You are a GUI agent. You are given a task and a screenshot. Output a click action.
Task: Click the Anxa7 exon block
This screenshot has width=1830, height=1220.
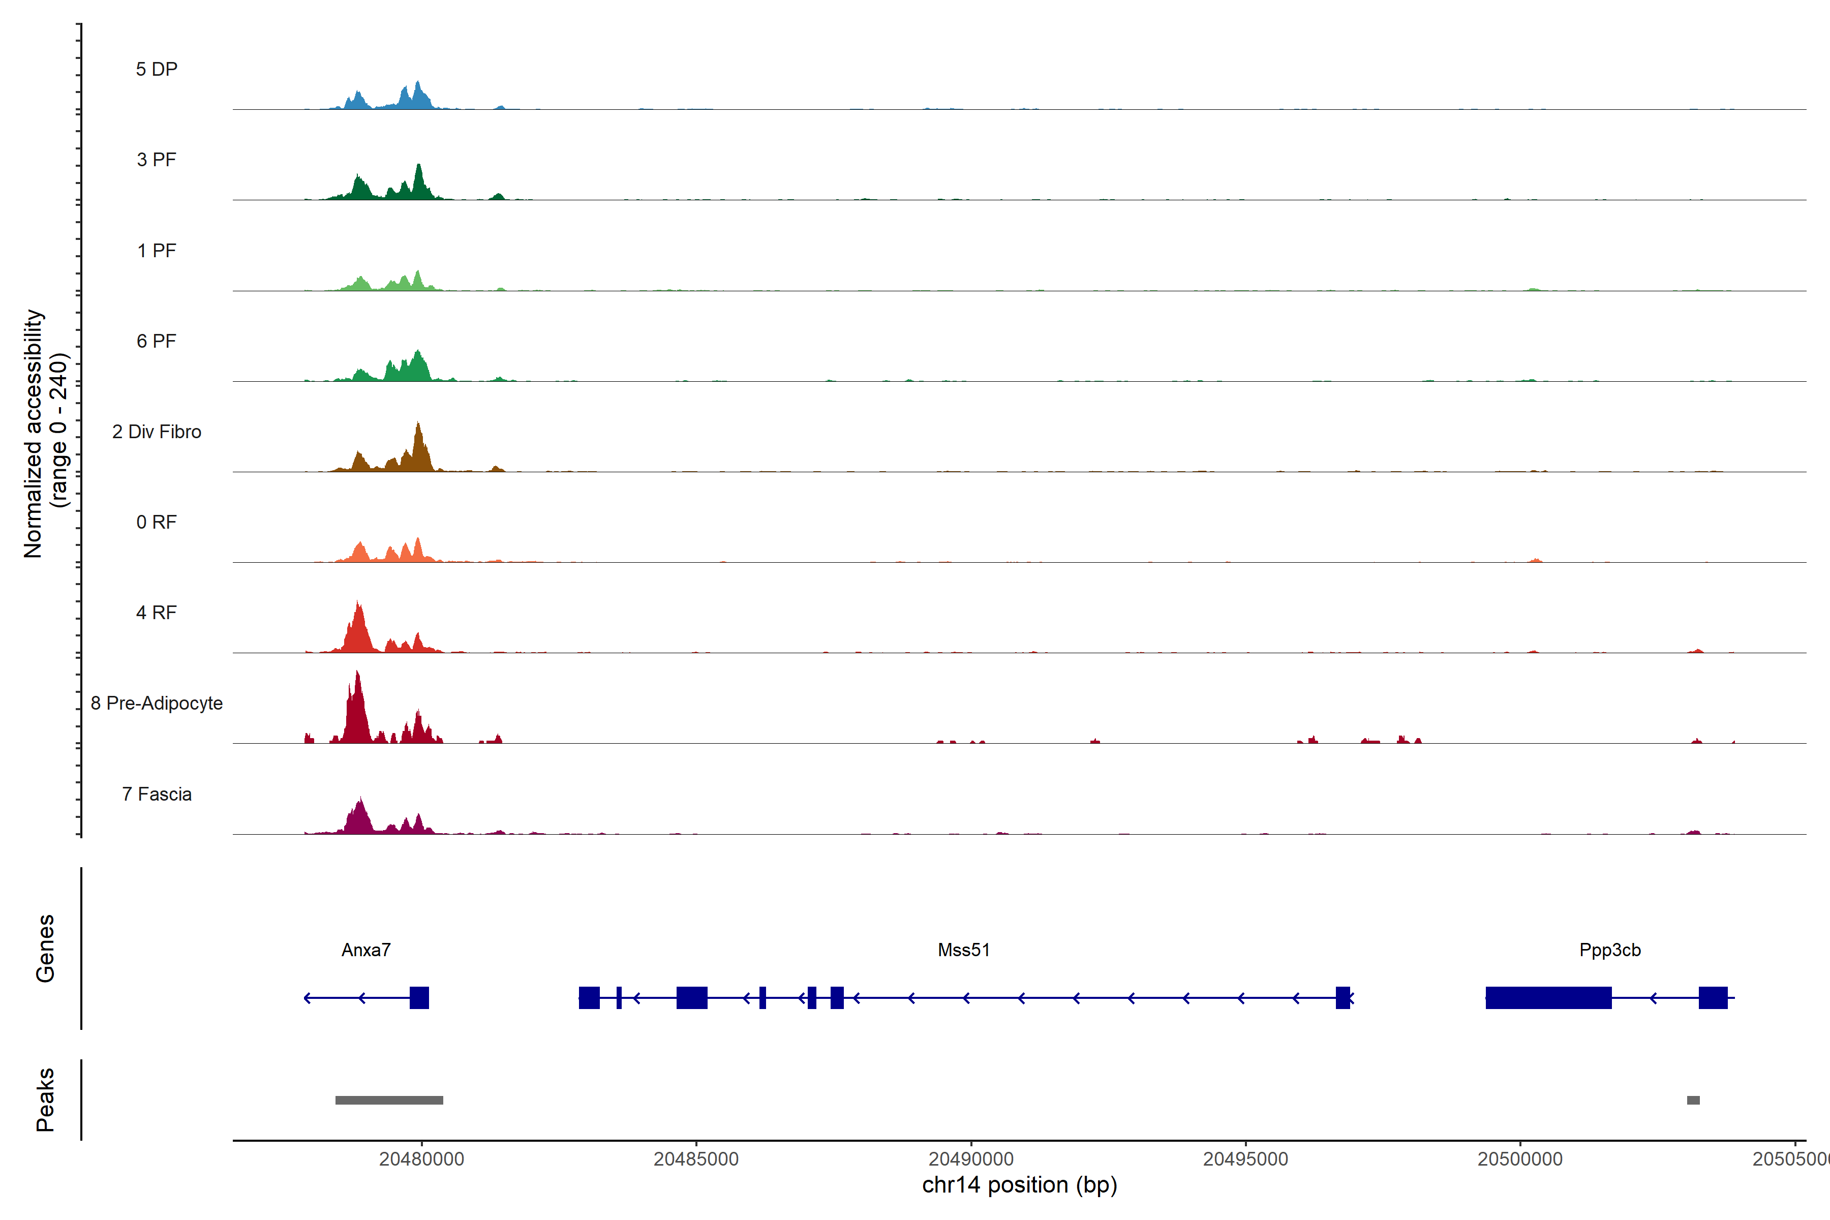pos(418,997)
